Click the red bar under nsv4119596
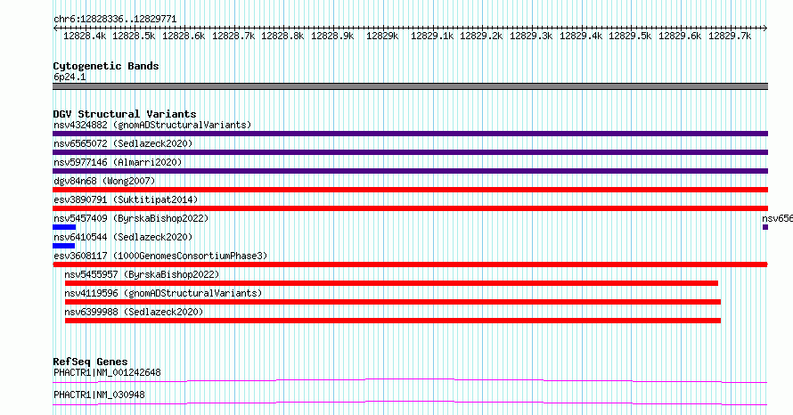The image size is (793, 415). point(393,302)
